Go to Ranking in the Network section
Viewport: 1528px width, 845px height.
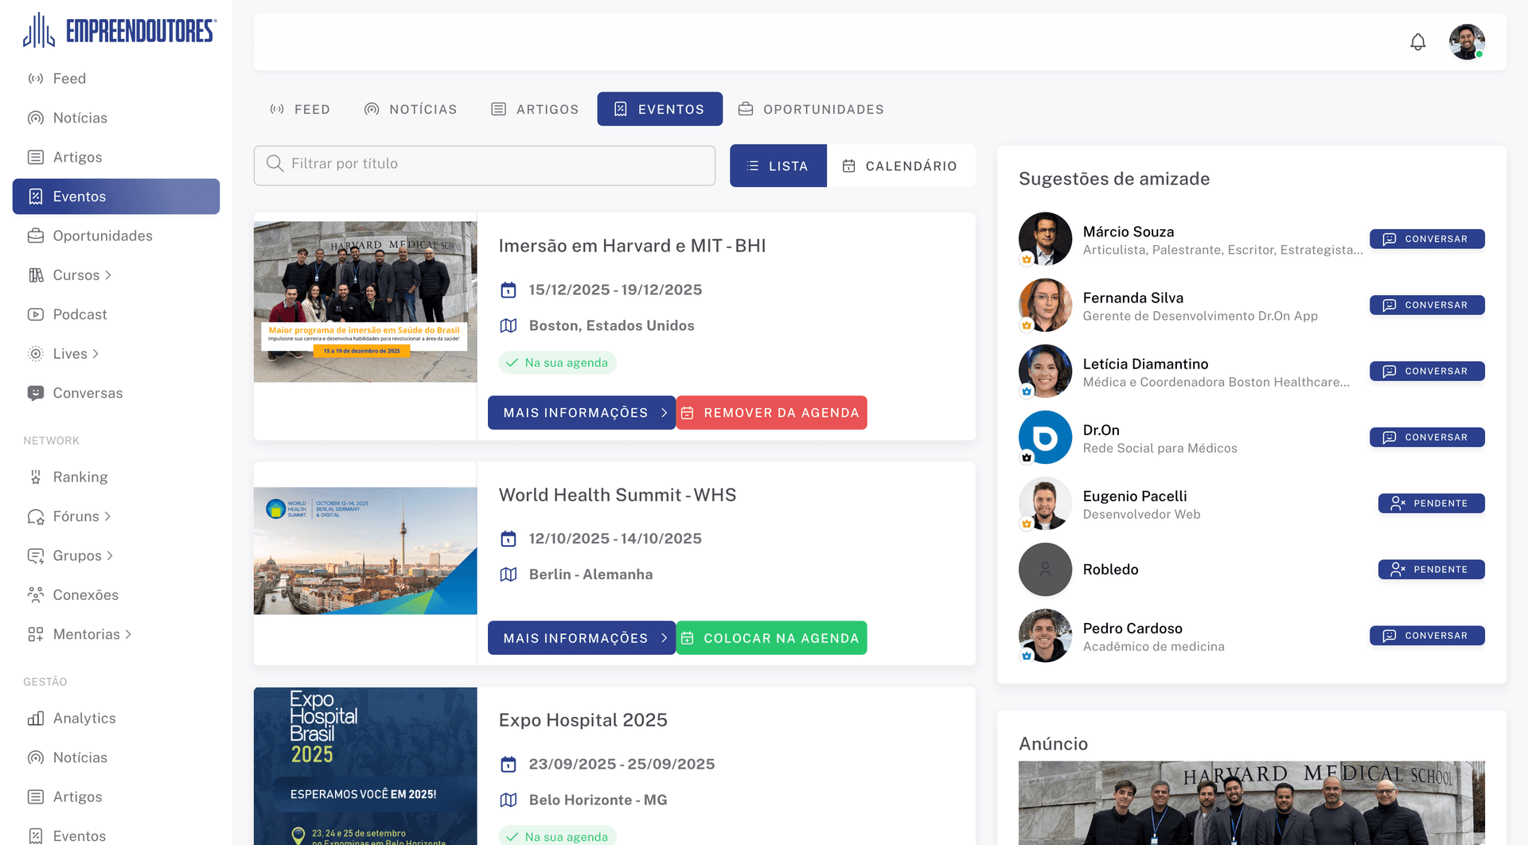tap(80, 477)
